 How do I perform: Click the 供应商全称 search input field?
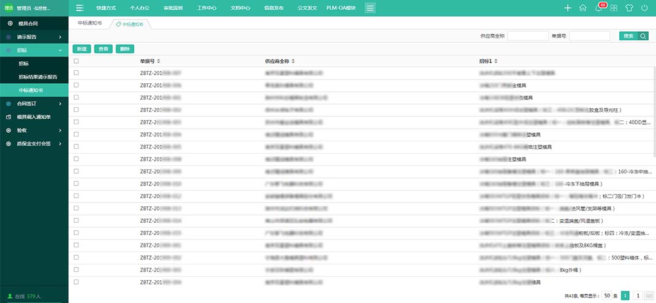pos(527,36)
